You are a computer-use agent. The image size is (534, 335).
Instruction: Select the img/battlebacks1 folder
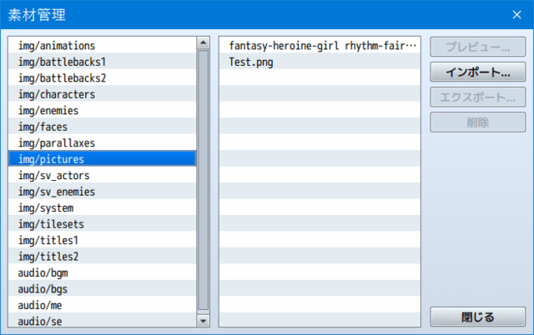click(x=102, y=61)
